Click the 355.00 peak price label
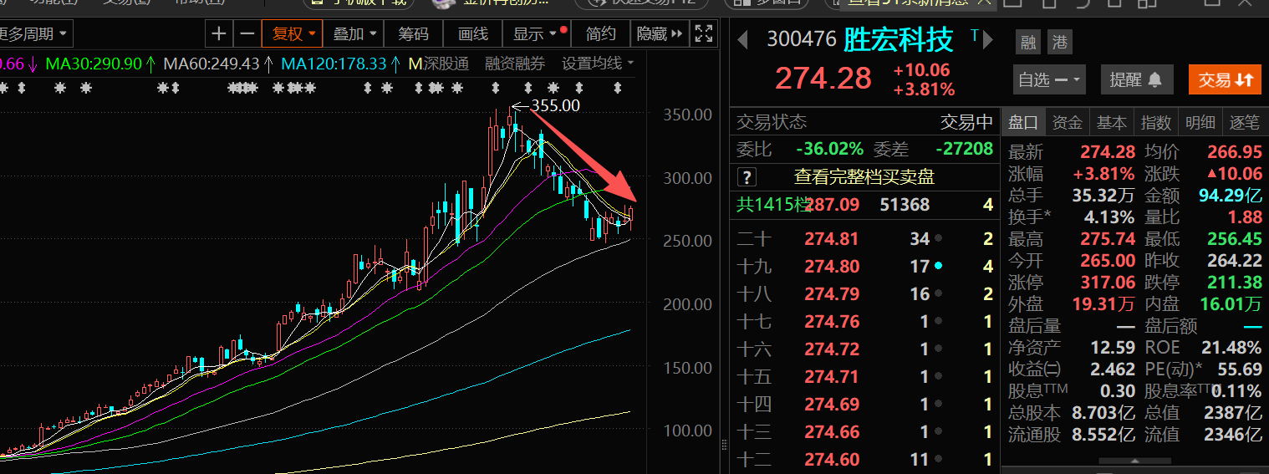This screenshot has height=474, width=1269. (554, 105)
